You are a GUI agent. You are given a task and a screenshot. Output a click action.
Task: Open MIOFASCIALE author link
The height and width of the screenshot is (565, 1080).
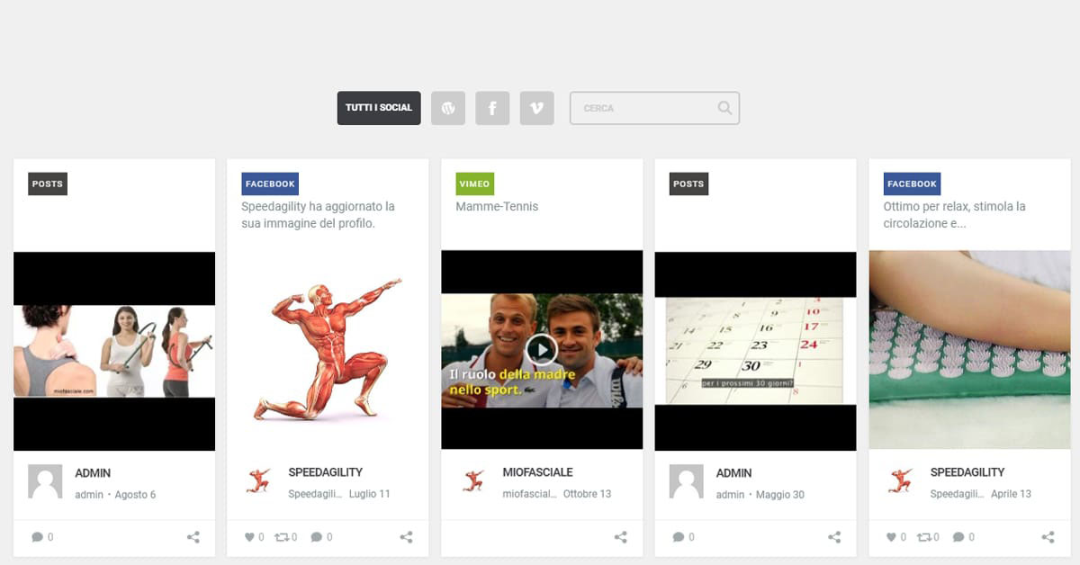tap(537, 472)
